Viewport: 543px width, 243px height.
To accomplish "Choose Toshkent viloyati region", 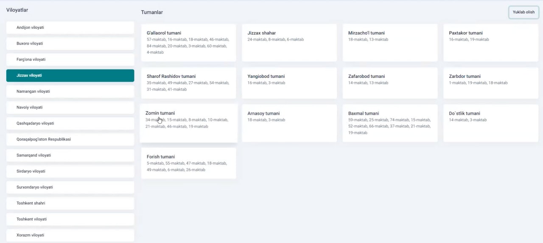I will point(70,219).
